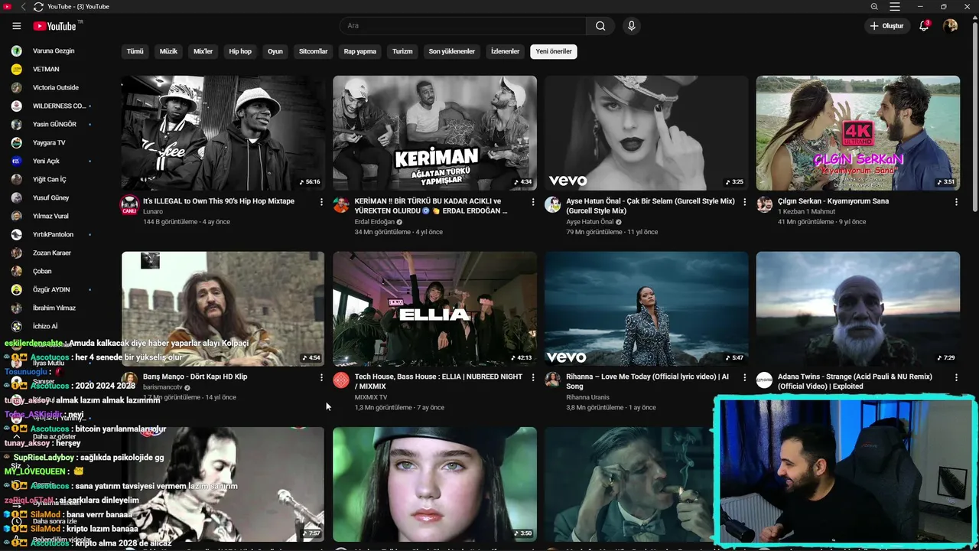Open Çılgın Serkan video channel avatar
The image size is (979, 551).
[x=764, y=204]
